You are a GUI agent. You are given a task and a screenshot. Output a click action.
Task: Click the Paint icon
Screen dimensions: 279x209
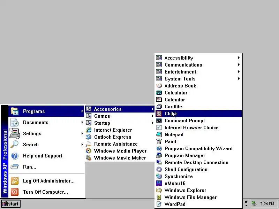[x=159, y=141]
